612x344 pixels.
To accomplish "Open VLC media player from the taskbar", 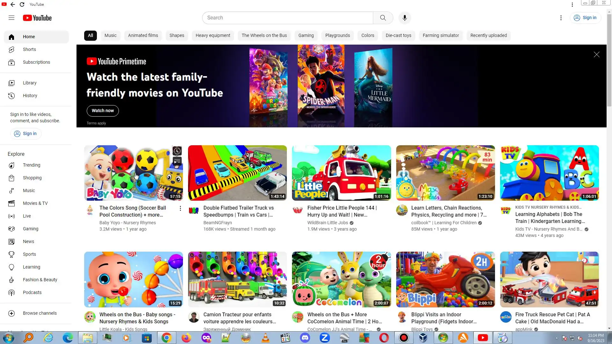I will [x=265, y=338].
